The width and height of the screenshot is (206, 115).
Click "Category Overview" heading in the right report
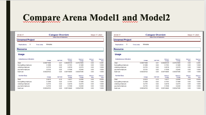[156, 35]
